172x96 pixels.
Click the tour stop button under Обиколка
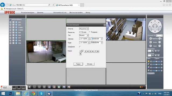coord(156,55)
